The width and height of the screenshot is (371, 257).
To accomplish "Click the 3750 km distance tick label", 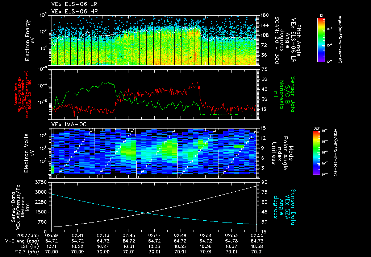I will pos(41,182).
